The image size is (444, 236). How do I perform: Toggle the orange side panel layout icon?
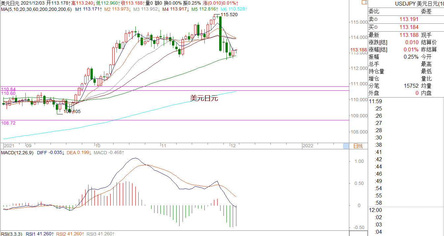click(x=364, y=2)
